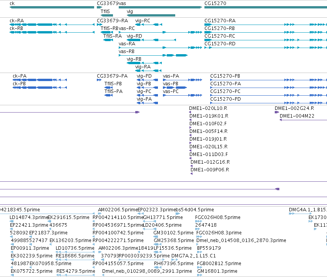Viewport: 327px width, 277px height.
Task: Select the LP15536.5prime EST label
Action: point(173,249)
